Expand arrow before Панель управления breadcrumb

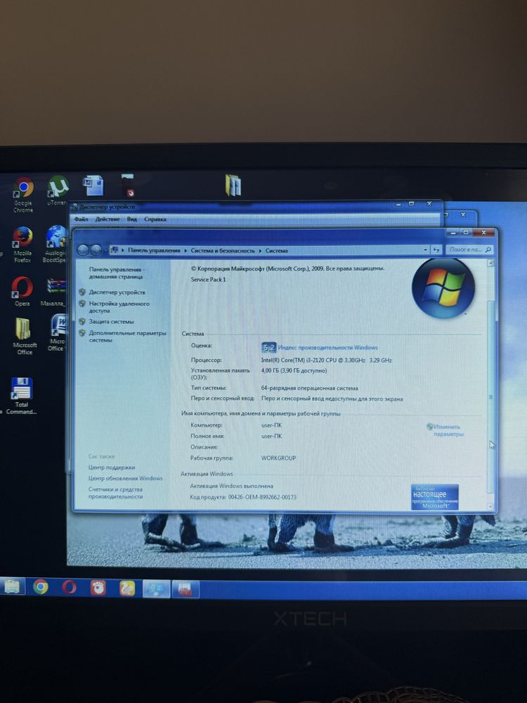(123, 250)
